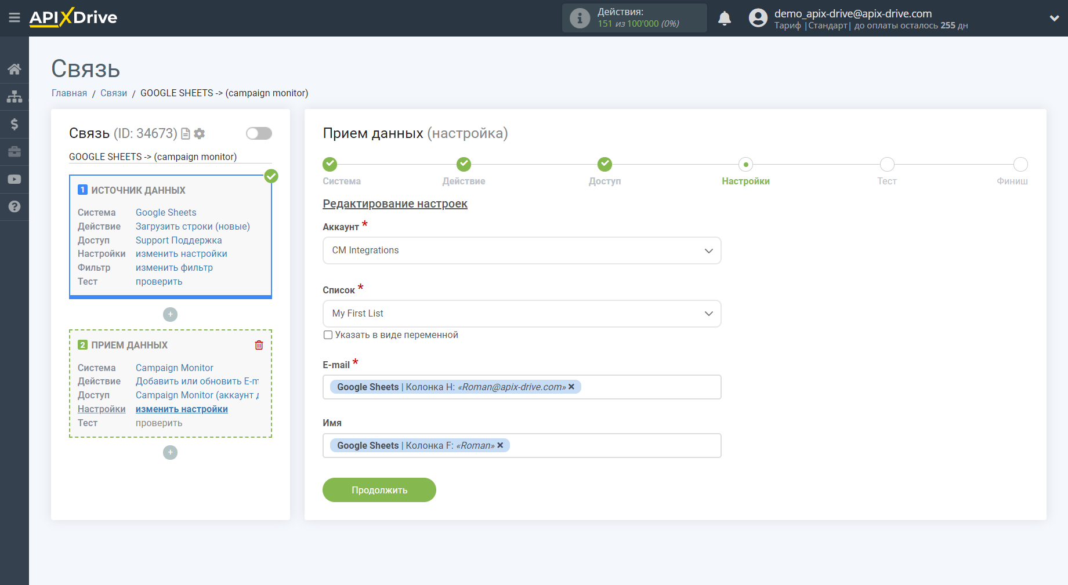The width and height of the screenshot is (1068, 585).
Task: Check 'Указать в виде переменной' checkbox
Action: [328, 335]
